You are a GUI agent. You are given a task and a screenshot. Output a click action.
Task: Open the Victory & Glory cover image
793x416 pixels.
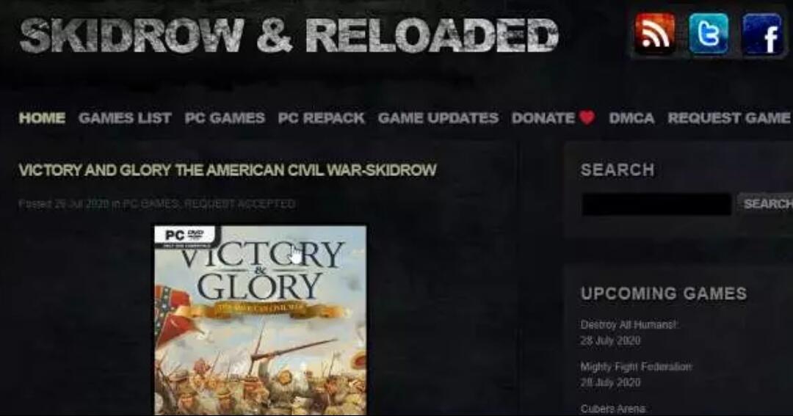[x=261, y=320]
